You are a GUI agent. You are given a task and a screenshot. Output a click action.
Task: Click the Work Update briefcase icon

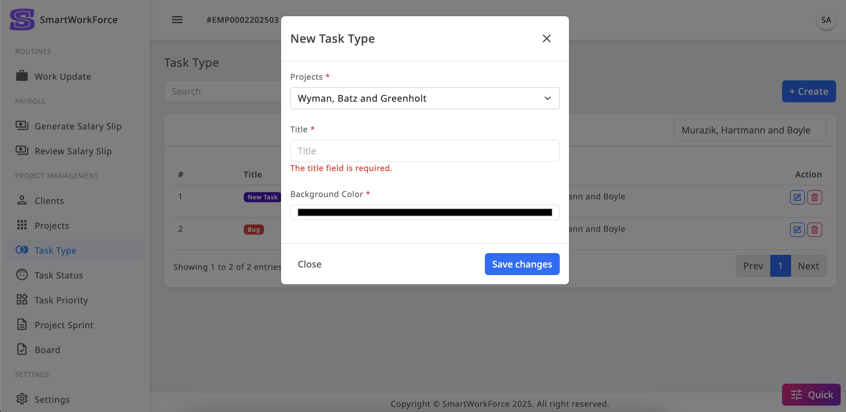pyautogui.click(x=22, y=76)
